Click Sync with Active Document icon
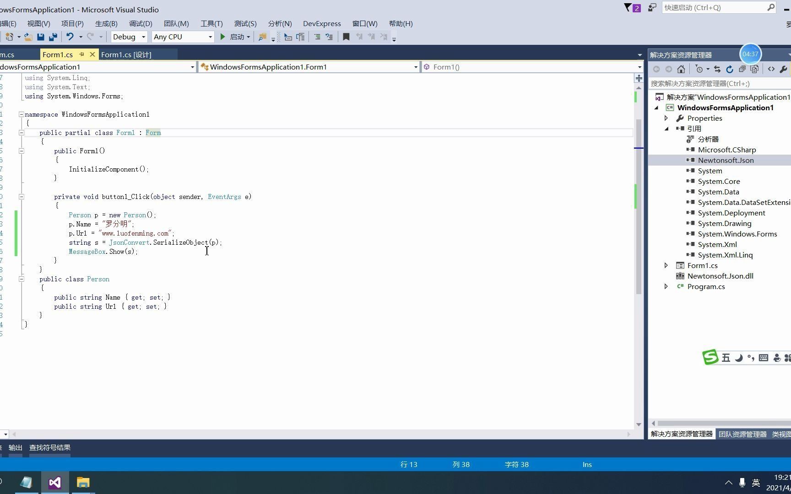The width and height of the screenshot is (791, 494). pyautogui.click(x=717, y=69)
